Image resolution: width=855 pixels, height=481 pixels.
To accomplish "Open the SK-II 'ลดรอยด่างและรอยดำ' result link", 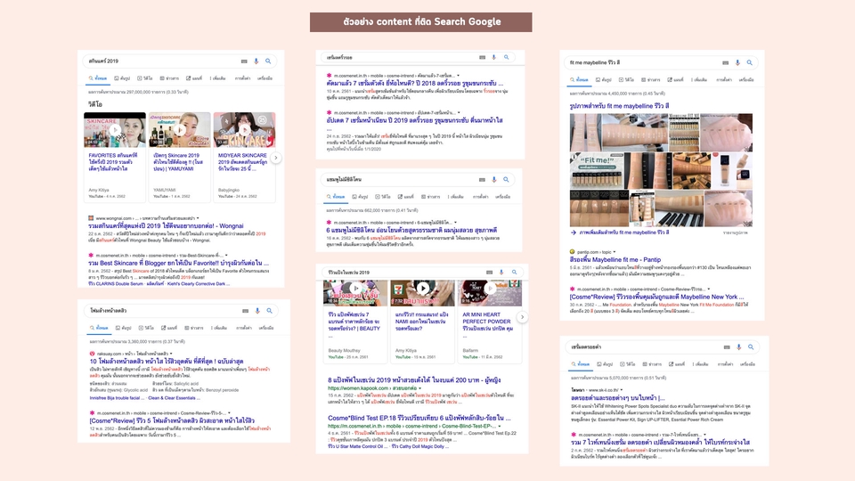I will tap(618, 397).
